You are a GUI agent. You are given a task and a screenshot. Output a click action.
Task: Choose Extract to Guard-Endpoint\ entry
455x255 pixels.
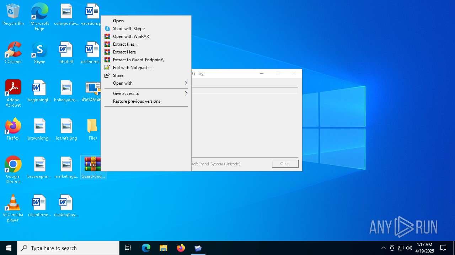[146, 60]
